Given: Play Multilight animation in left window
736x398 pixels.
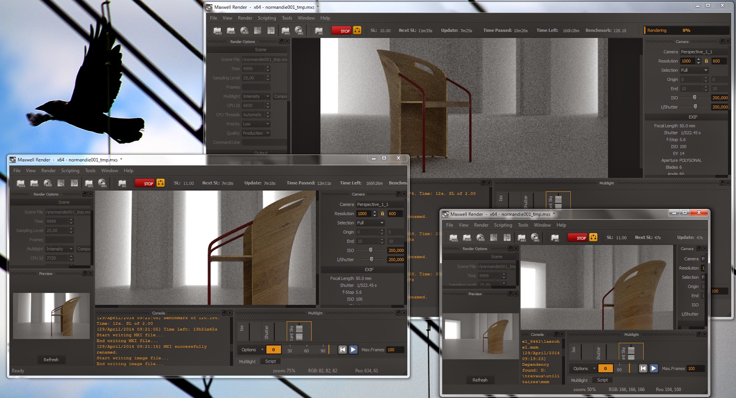Looking at the screenshot, I should [x=353, y=350].
